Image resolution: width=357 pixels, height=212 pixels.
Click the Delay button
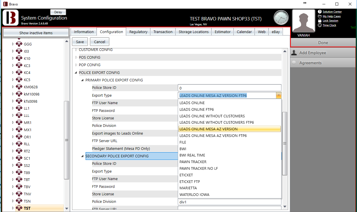[58, 12]
